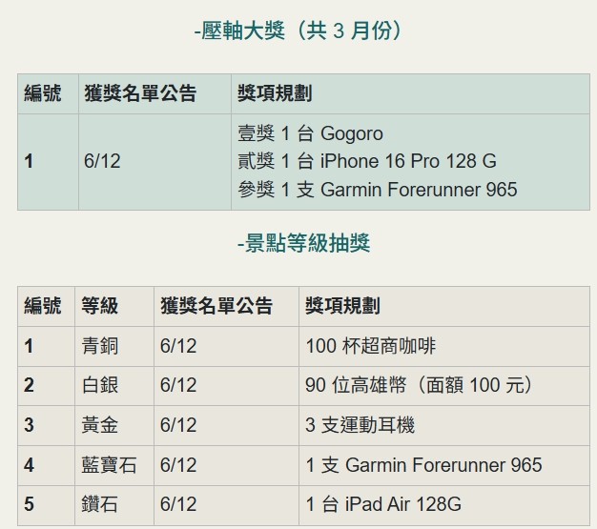This screenshot has width=597, height=529.
Task: Click the 獲獎名單公告 header in the 景點等級抽獎 table
Action: point(216,305)
